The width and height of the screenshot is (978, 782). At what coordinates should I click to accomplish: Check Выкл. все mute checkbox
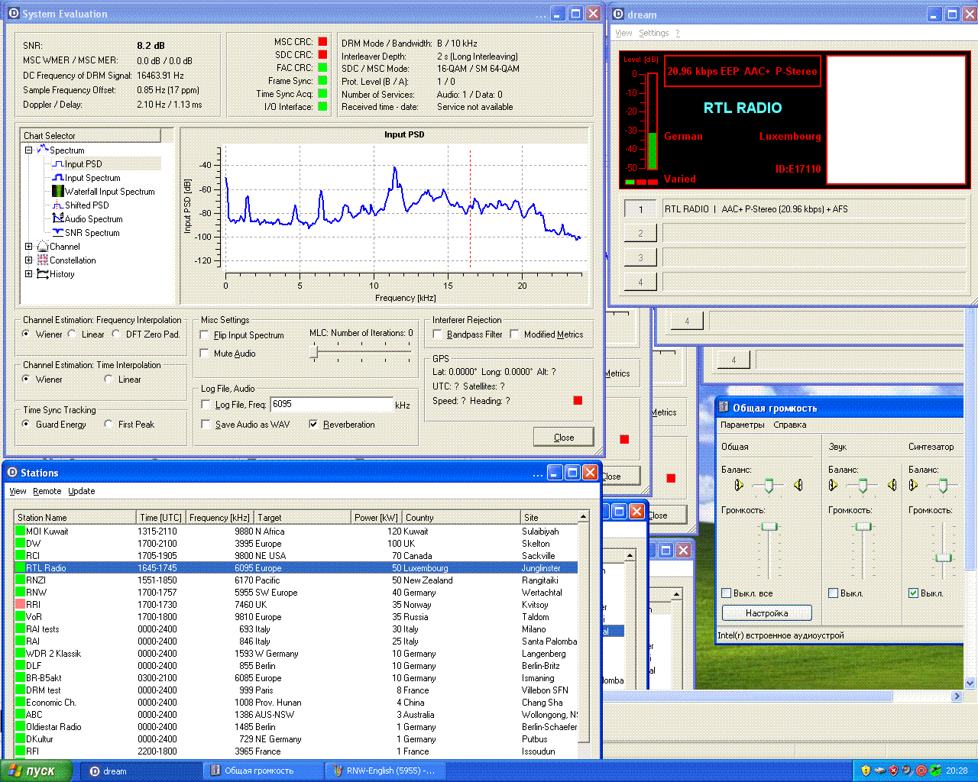click(x=727, y=593)
